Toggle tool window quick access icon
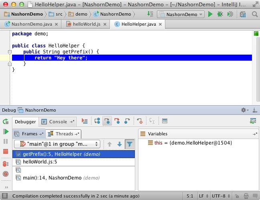 5,196
